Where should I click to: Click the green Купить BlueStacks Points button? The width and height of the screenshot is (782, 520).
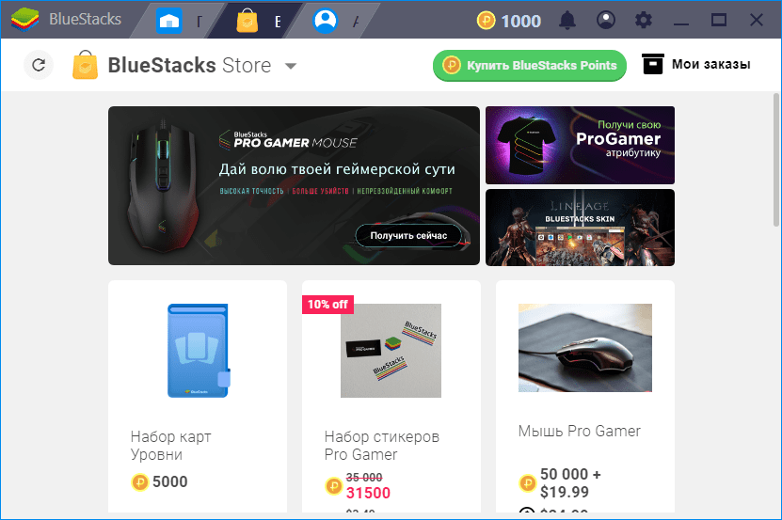(x=530, y=65)
